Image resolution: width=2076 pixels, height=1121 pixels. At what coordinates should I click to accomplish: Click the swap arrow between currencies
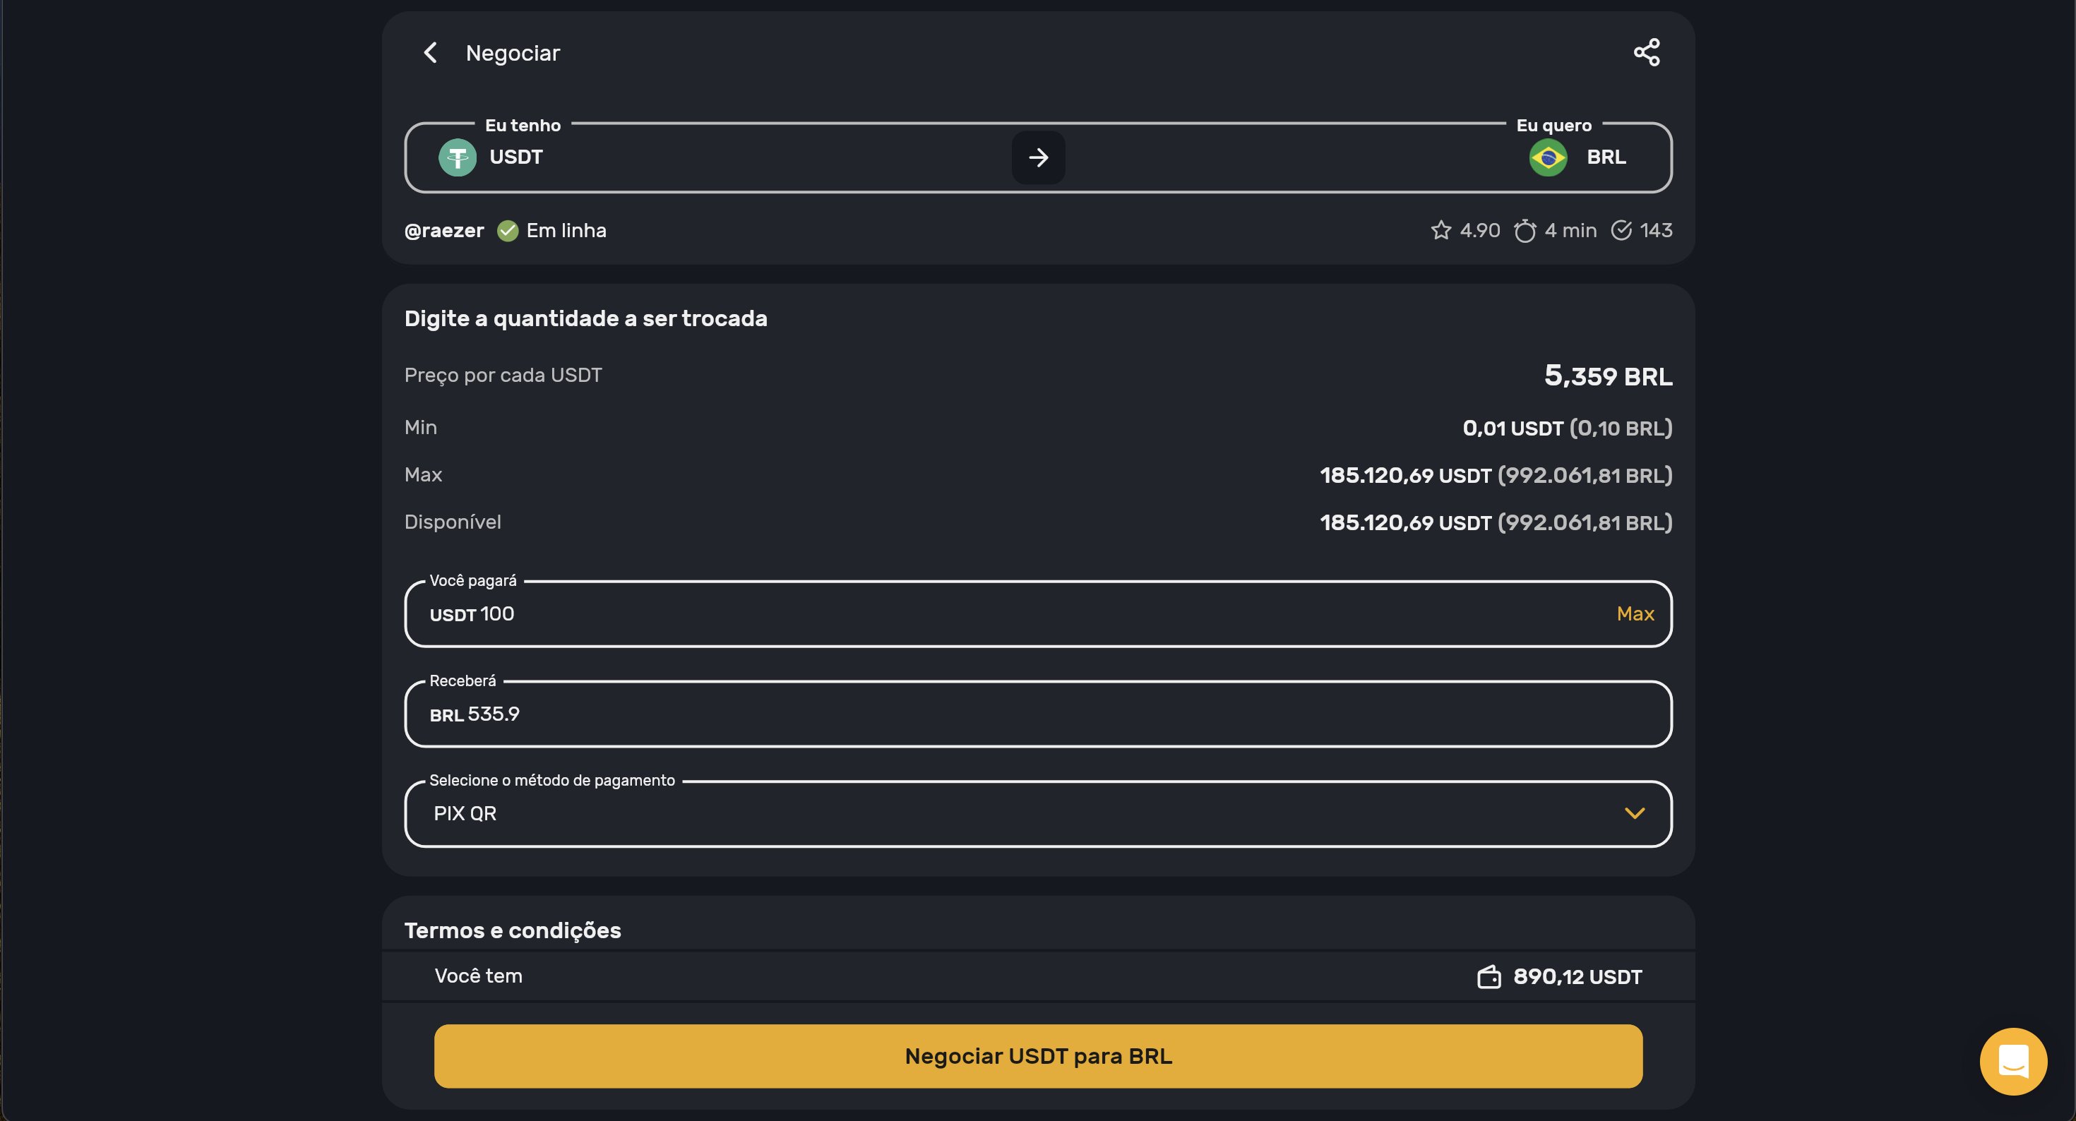pos(1038,157)
